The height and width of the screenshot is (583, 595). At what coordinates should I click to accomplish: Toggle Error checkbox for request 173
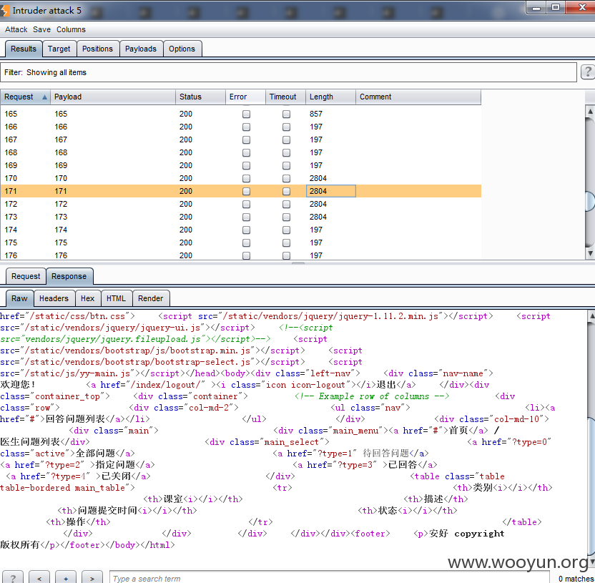pyautogui.click(x=246, y=217)
